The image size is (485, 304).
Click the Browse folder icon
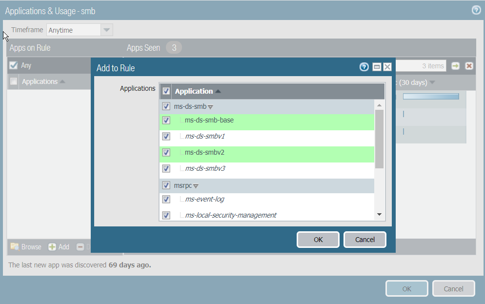click(15, 246)
